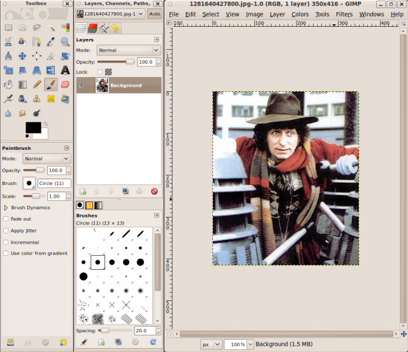Image resolution: width=408 pixels, height=352 pixels.
Task: Hide the Background layer via eye icon
Action: click(x=81, y=85)
